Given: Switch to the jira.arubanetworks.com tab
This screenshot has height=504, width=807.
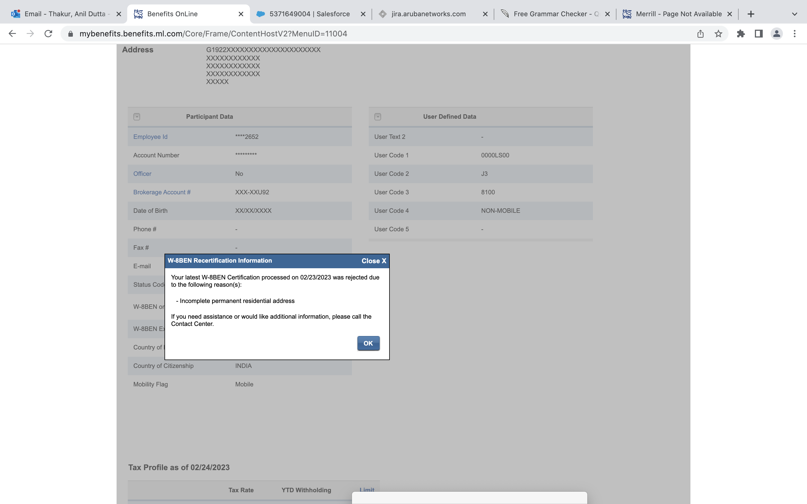Looking at the screenshot, I should [x=428, y=14].
